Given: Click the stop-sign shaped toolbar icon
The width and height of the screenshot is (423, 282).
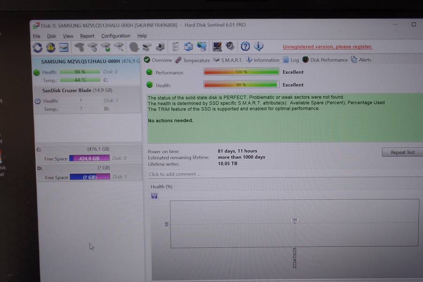Looking at the screenshot, I should pyautogui.click(x=133, y=47).
